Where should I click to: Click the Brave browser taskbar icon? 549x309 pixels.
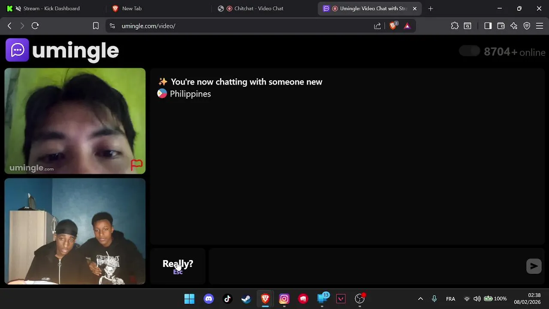(x=265, y=299)
